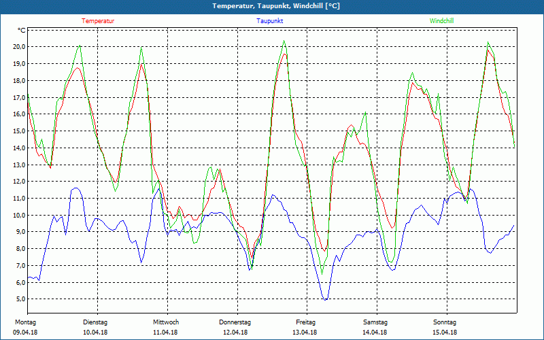Image resolution: width=544 pixels, height=340 pixels.
Task: Click the 17,0 y-axis value
Action: point(20,97)
